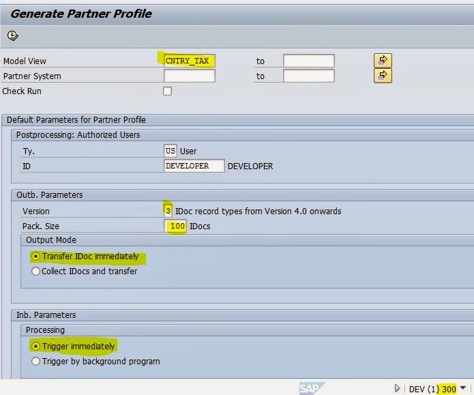The image size is (474, 395).
Task: Open multiple selection for Partner System
Action: [383, 76]
